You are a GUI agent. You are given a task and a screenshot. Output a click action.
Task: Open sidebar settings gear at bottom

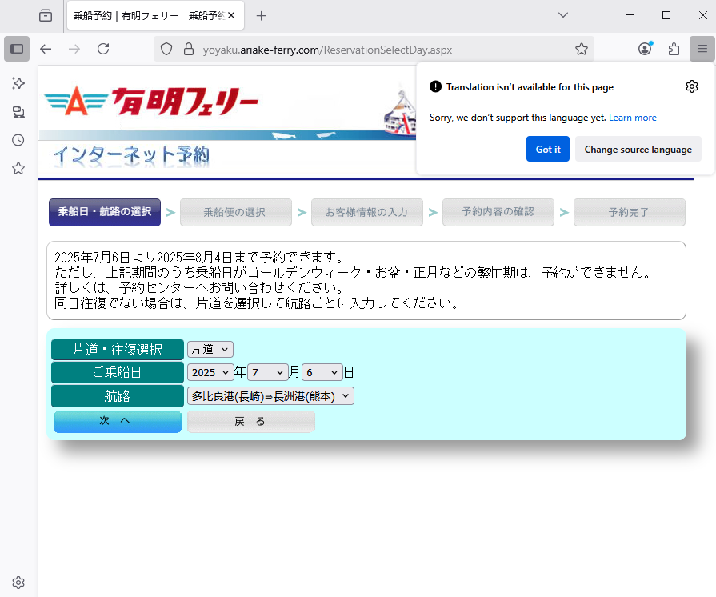(18, 583)
